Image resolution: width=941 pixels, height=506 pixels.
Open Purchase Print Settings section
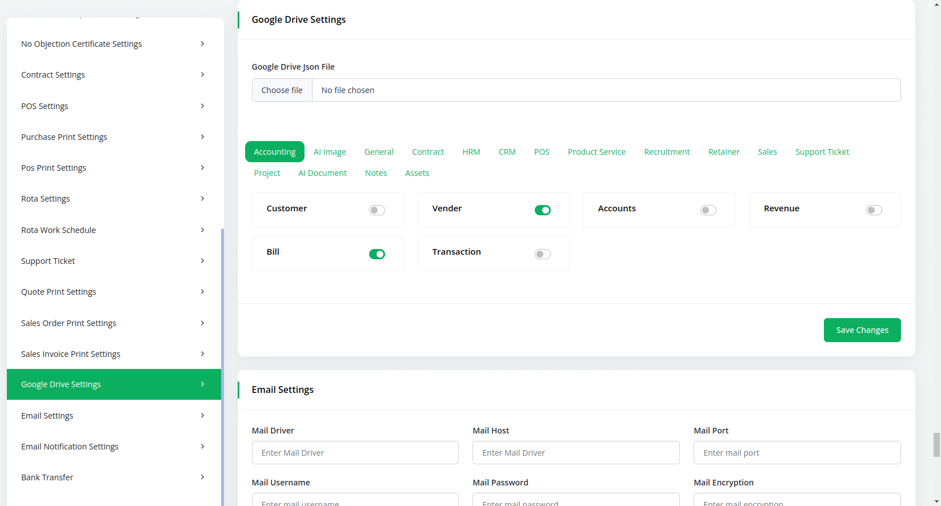[x=64, y=137]
